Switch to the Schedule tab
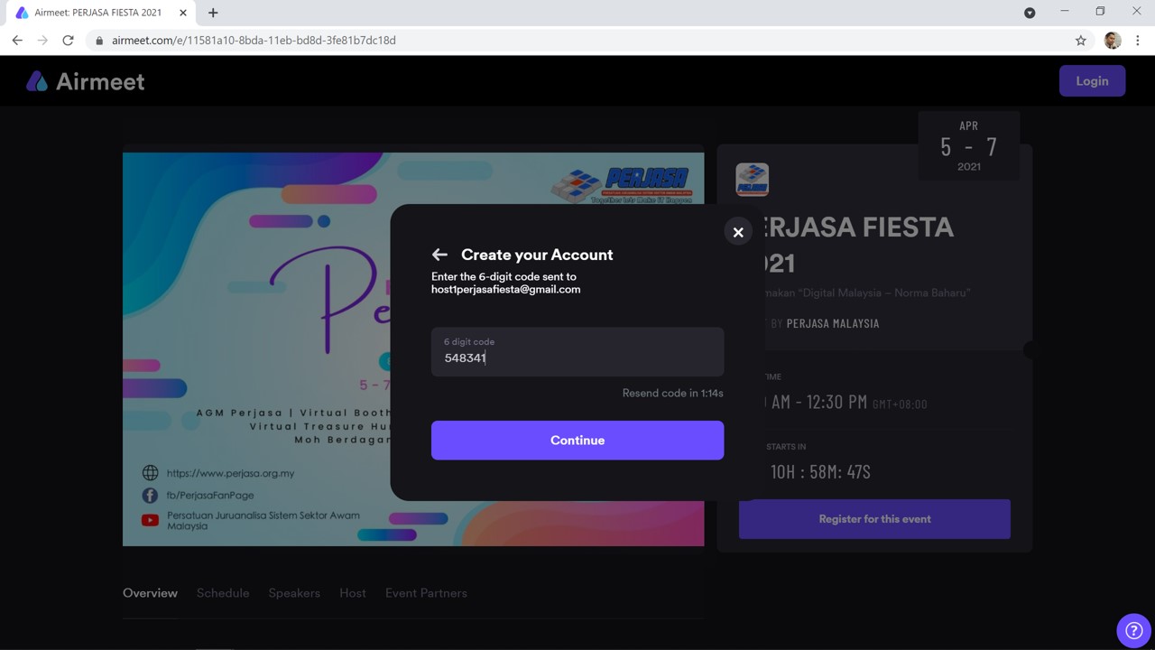1155x650 pixels. tap(223, 593)
